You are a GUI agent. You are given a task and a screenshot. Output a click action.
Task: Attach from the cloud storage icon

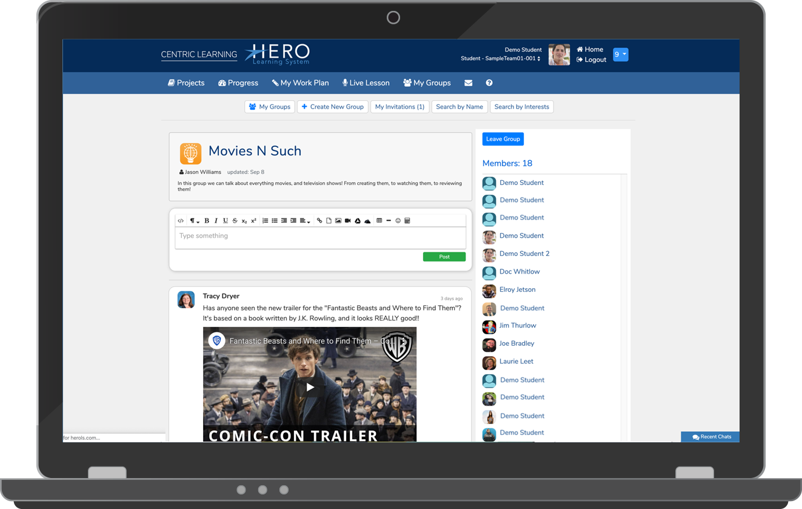(367, 221)
